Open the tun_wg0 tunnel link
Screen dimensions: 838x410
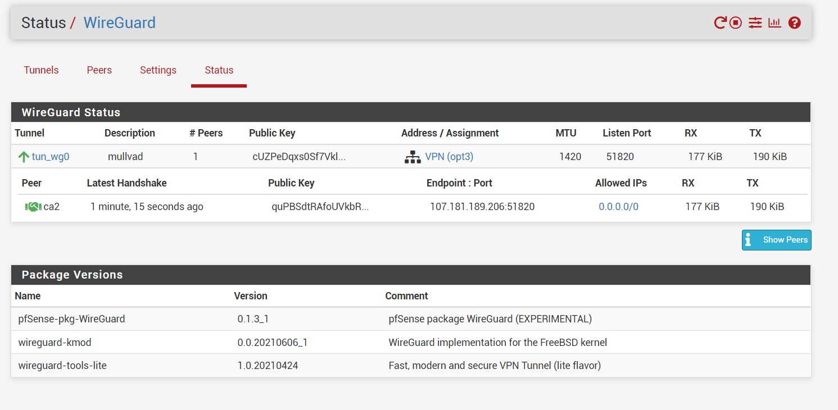[x=51, y=157]
